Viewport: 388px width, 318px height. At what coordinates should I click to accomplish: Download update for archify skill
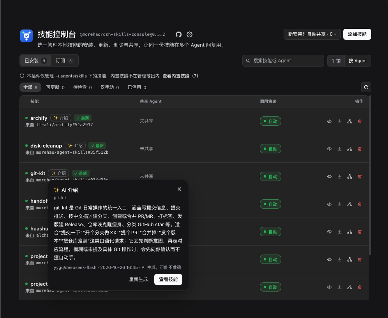340,121
